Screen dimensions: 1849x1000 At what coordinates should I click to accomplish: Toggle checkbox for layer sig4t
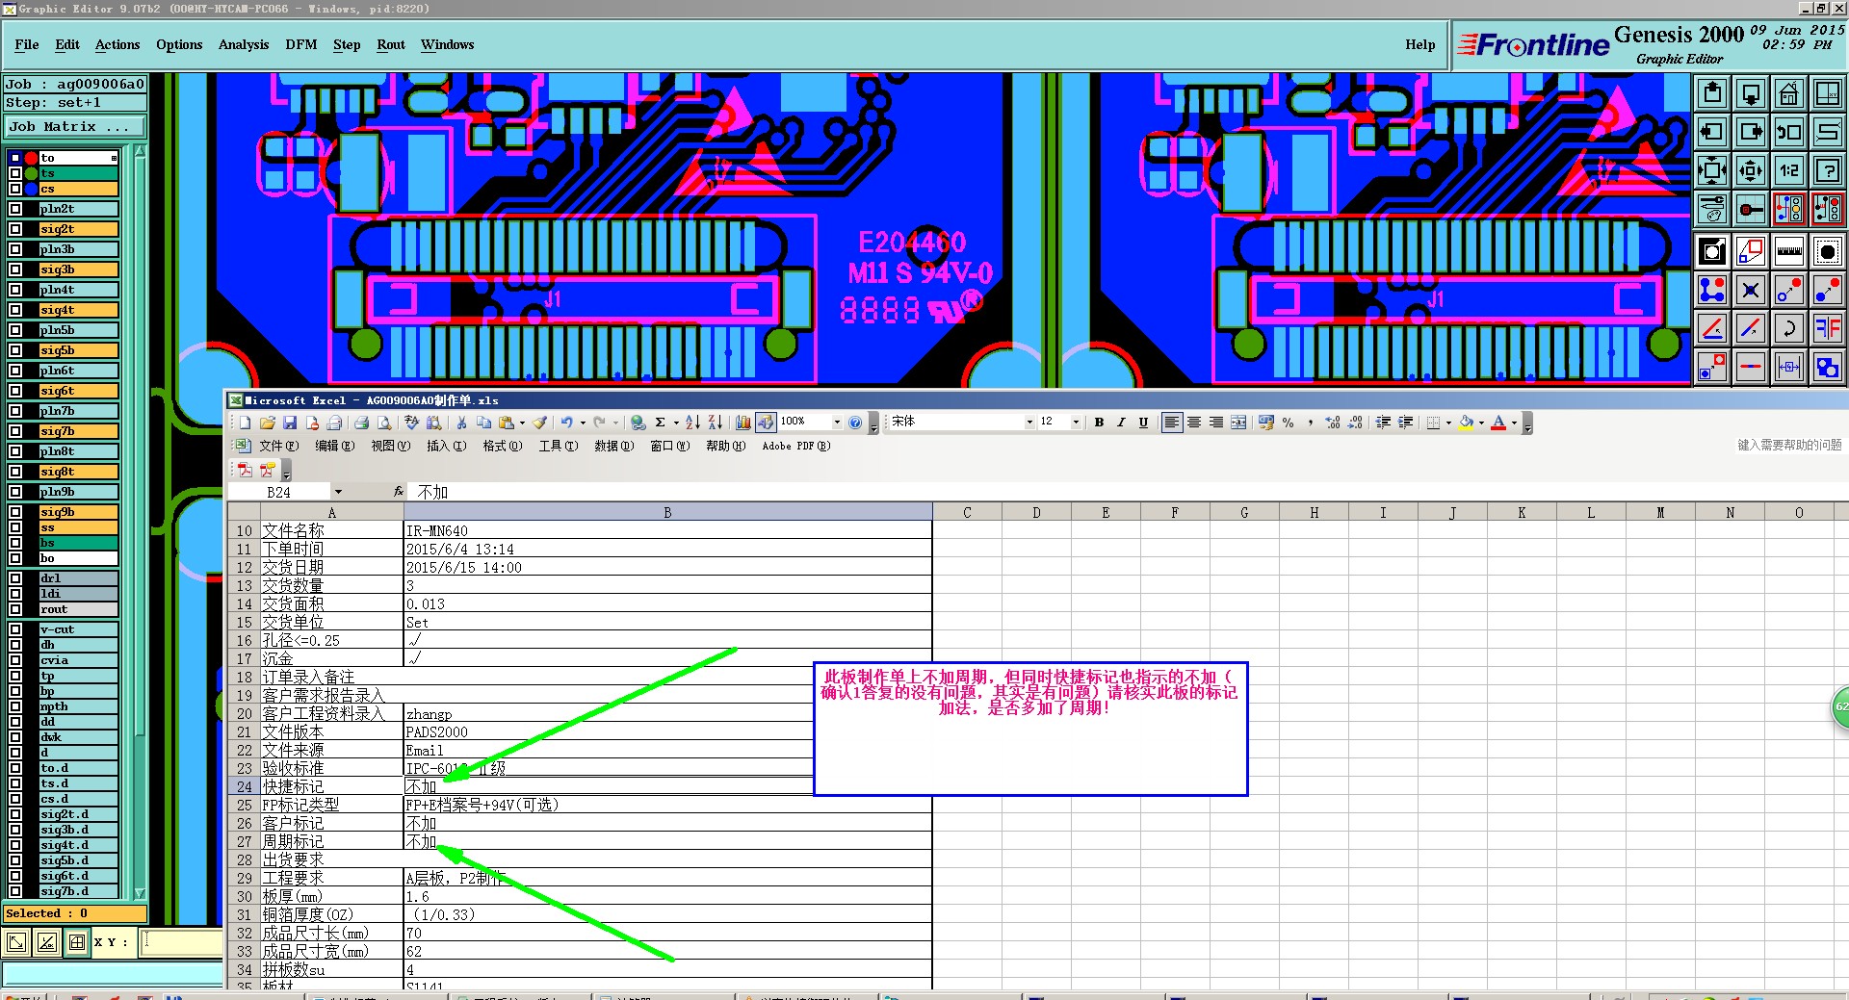click(15, 310)
